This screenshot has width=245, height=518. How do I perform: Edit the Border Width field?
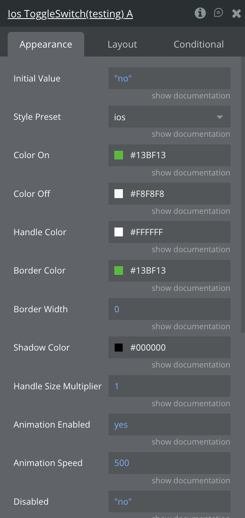tap(169, 309)
